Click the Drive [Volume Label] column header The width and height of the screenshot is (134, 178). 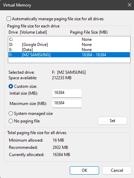(28, 32)
